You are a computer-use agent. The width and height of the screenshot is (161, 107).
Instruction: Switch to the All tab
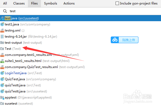5,3
